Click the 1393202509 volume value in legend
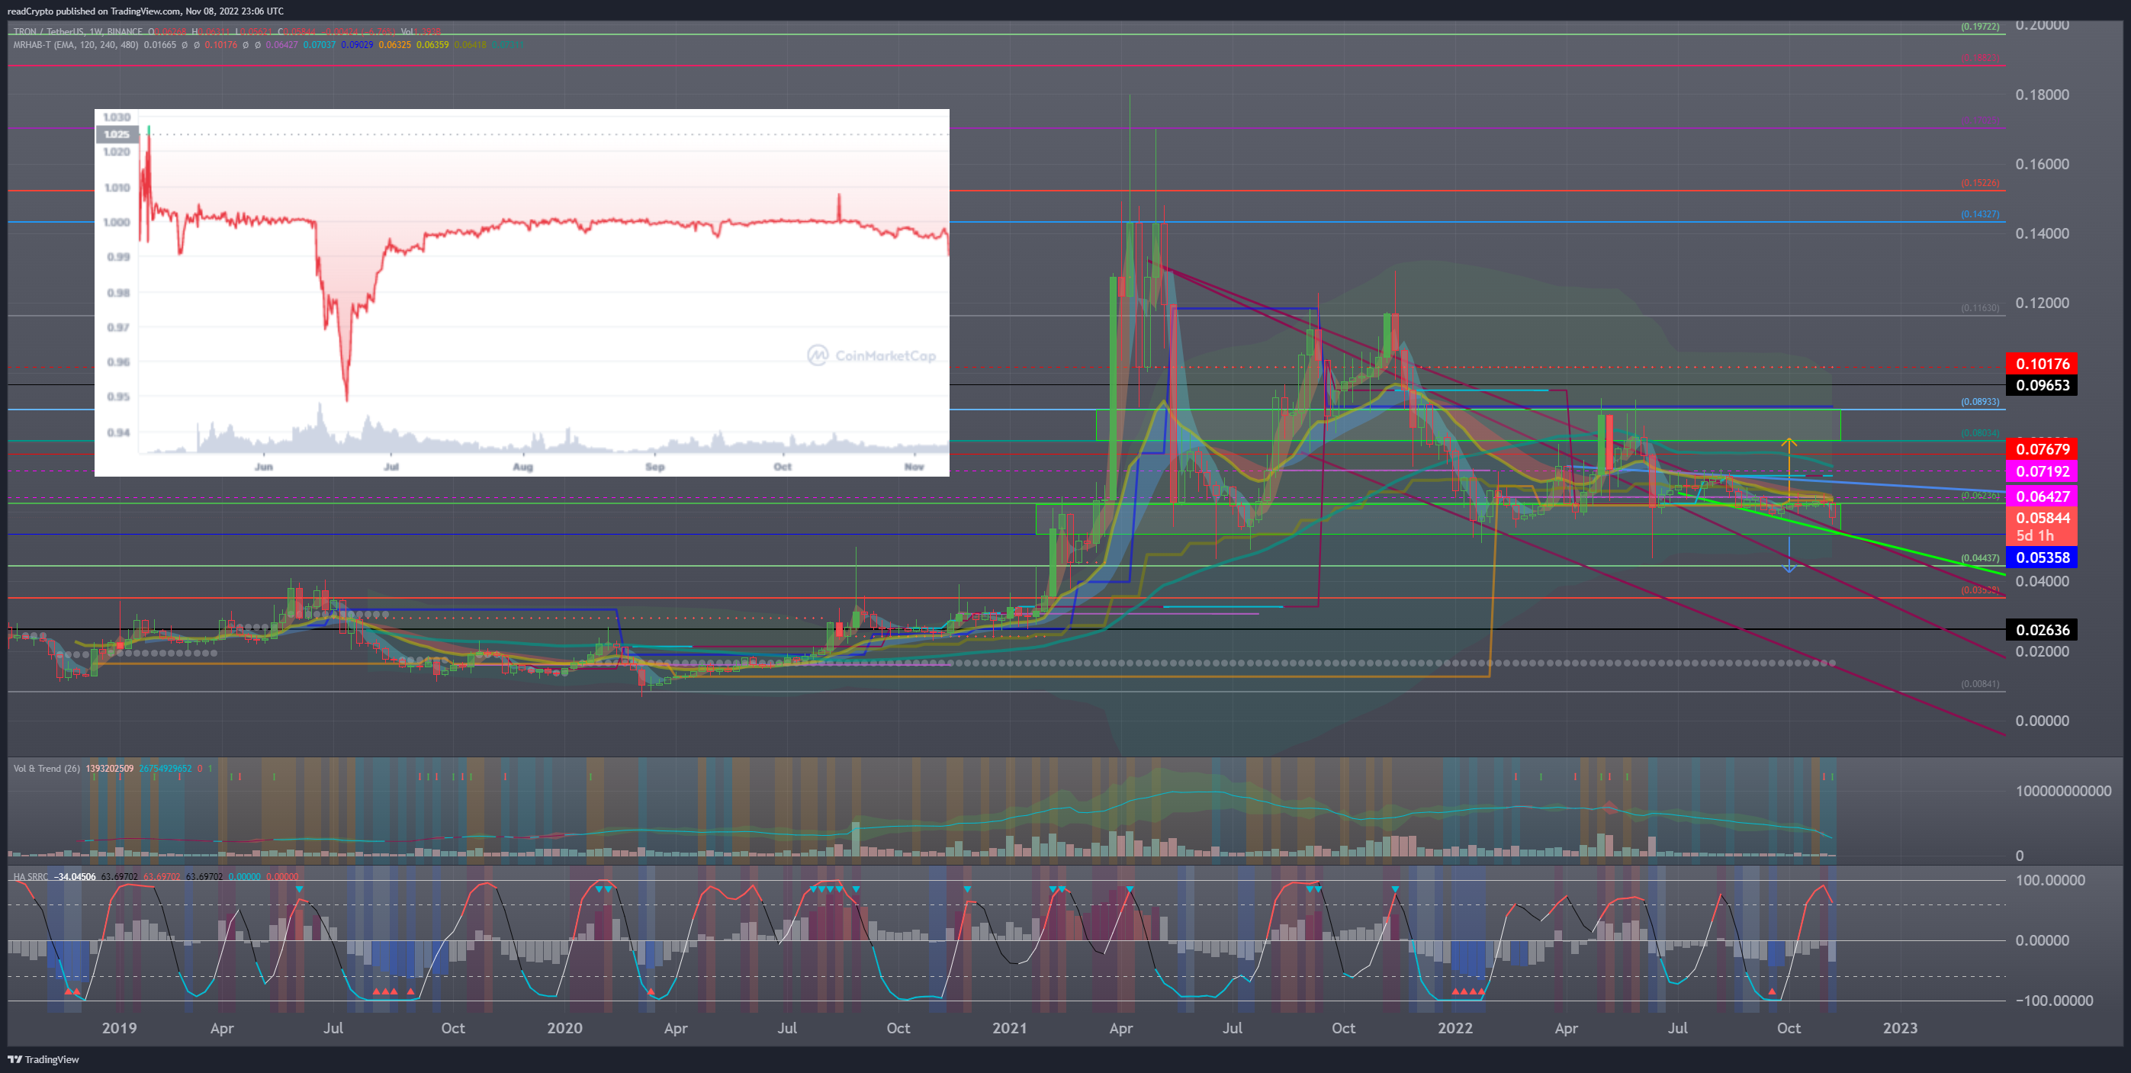This screenshot has width=2131, height=1073. tap(110, 769)
